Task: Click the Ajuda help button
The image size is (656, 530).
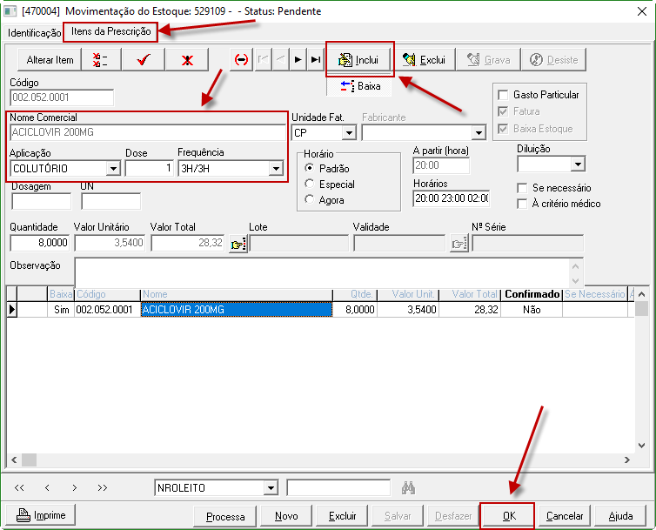Action: [620, 516]
